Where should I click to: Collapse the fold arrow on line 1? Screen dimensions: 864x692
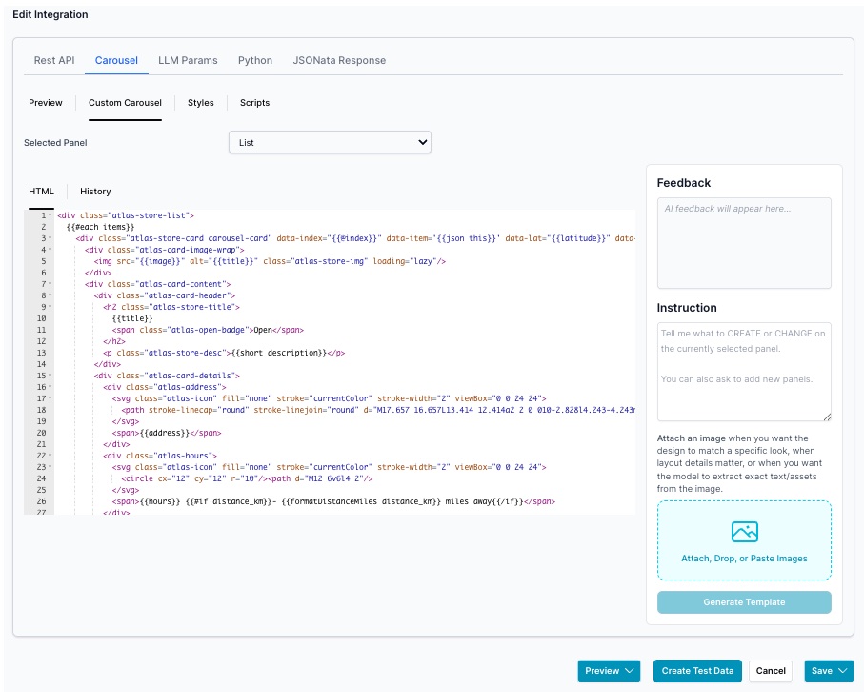(50, 216)
